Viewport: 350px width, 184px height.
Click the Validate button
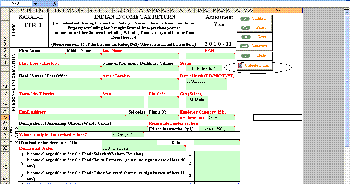[254, 18]
